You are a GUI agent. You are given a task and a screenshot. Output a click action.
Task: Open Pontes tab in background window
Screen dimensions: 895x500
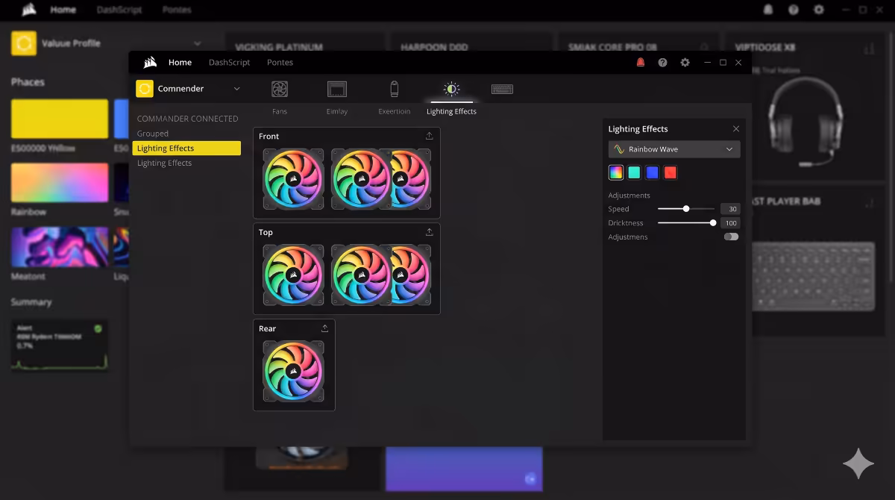(177, 10)
